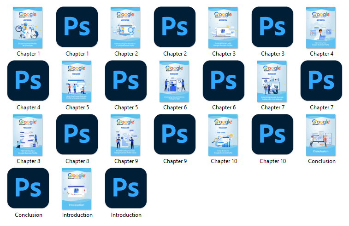
Task: Select the Chapter 3 Photoshop PSD file icon
Action: (272, 27)
